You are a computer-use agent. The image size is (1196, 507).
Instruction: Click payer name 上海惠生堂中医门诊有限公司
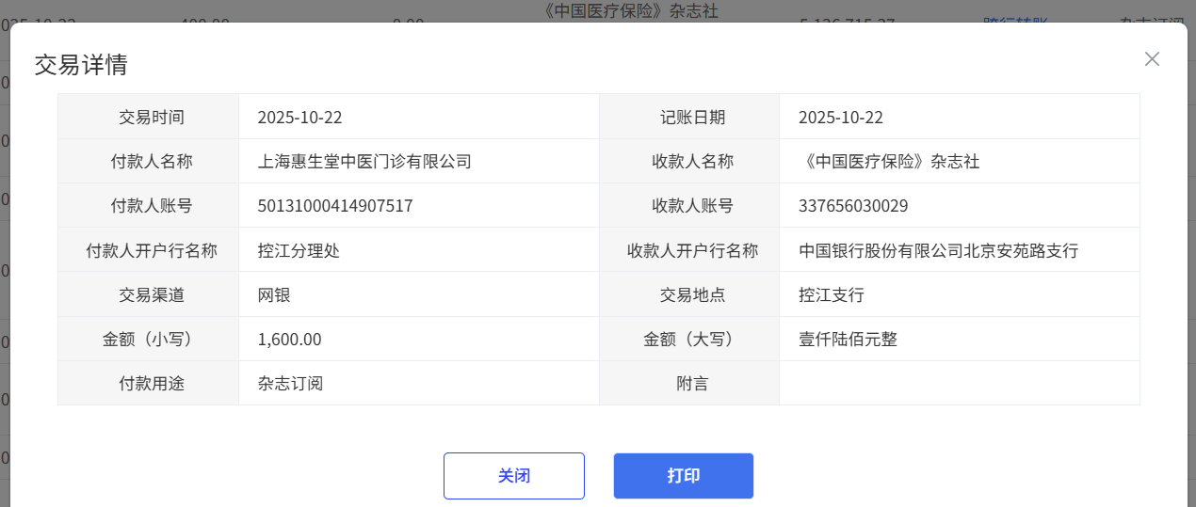pyautogui.click(x=364, y=162)
